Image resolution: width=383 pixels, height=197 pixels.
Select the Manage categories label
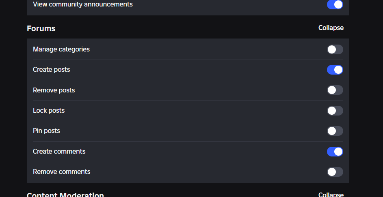(x=61, y=49)
